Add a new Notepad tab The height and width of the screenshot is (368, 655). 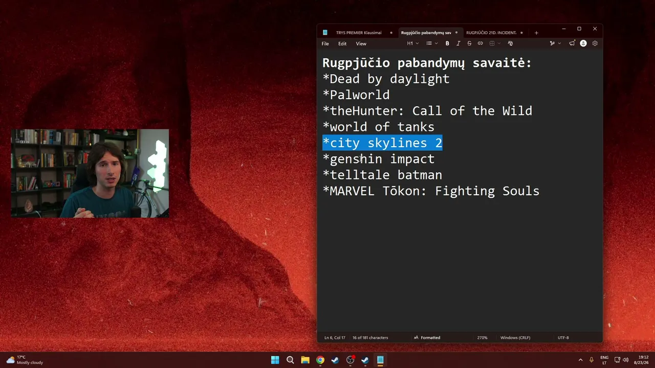click(536, 33)
